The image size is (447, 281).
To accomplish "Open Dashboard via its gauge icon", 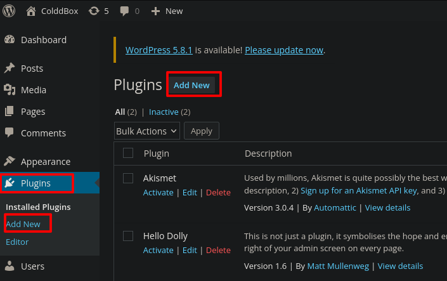I will tap(10, 40).
